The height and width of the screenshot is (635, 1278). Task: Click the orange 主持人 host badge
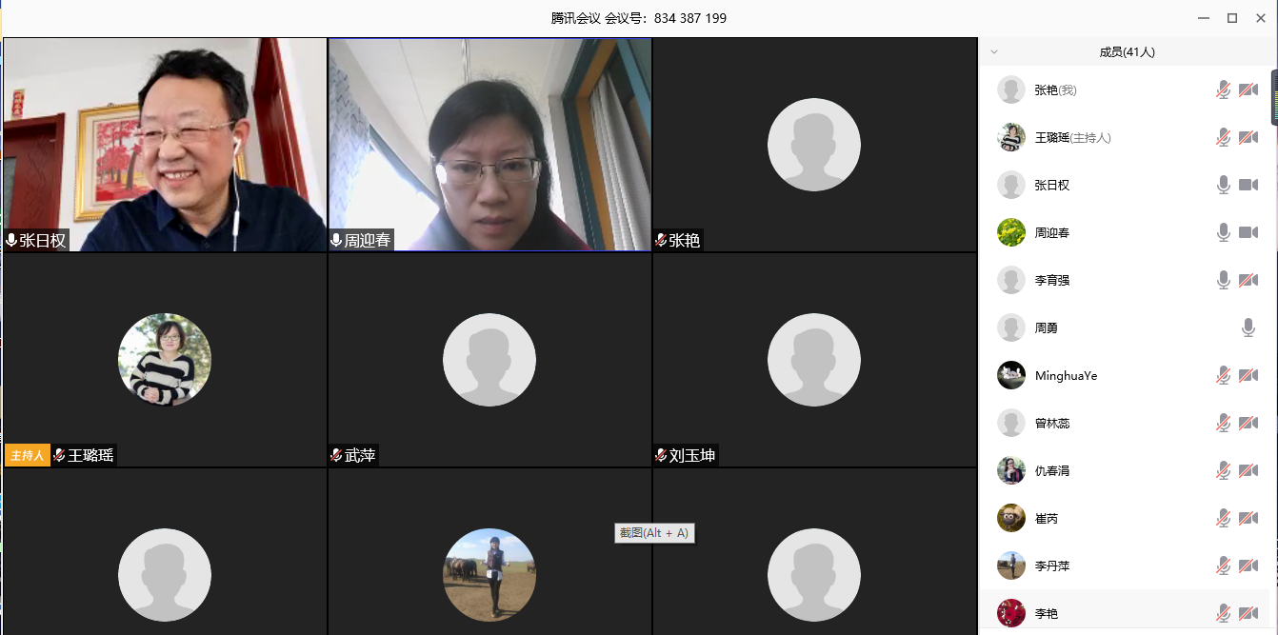point(27,456)
